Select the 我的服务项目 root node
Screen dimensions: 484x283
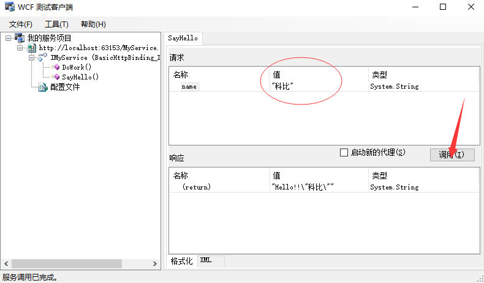pos(50,38)
